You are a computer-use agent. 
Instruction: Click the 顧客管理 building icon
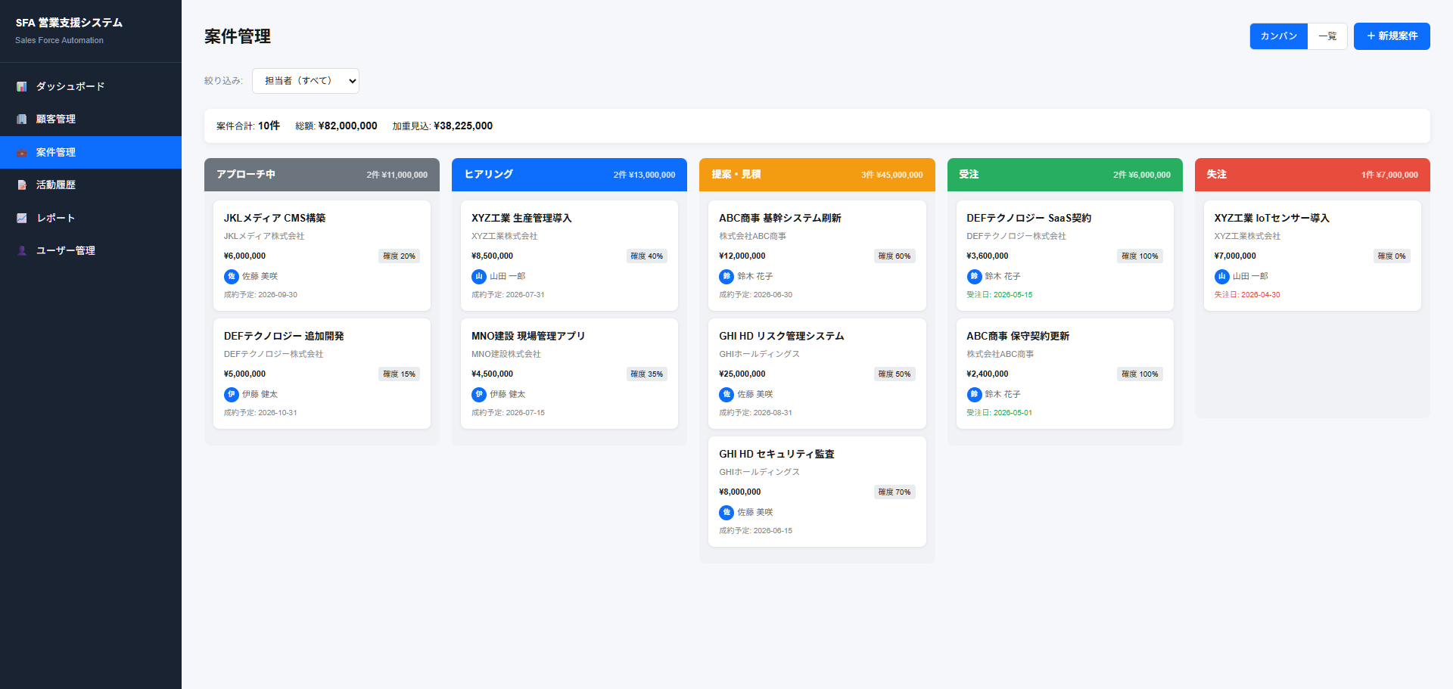tap(22, 119)
